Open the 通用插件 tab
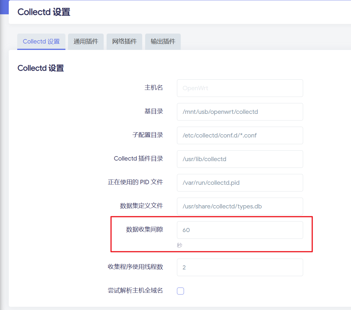 pos(86,41)
